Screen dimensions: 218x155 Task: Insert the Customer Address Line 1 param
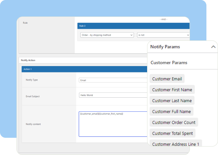point(176,144)
